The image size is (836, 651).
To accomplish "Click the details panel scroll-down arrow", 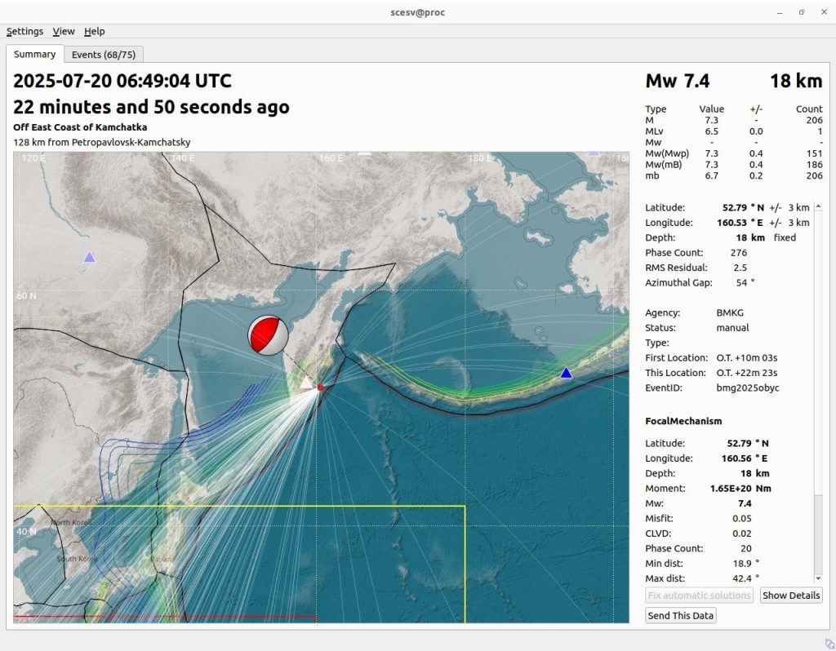I will pos(819,578).
